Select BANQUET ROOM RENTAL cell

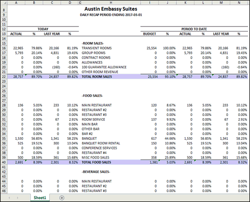tap(101, 143)
